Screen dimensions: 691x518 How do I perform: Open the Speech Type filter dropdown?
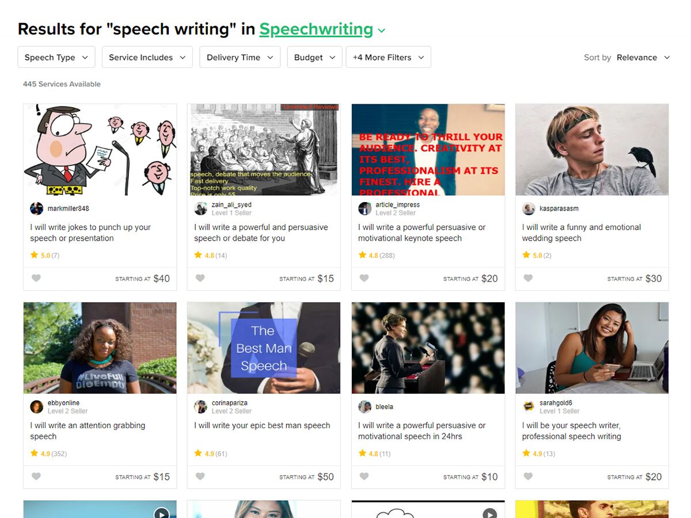coord(56,58)
